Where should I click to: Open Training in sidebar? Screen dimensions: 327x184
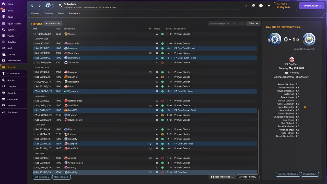pyautogui.click(x=11, y=54)
